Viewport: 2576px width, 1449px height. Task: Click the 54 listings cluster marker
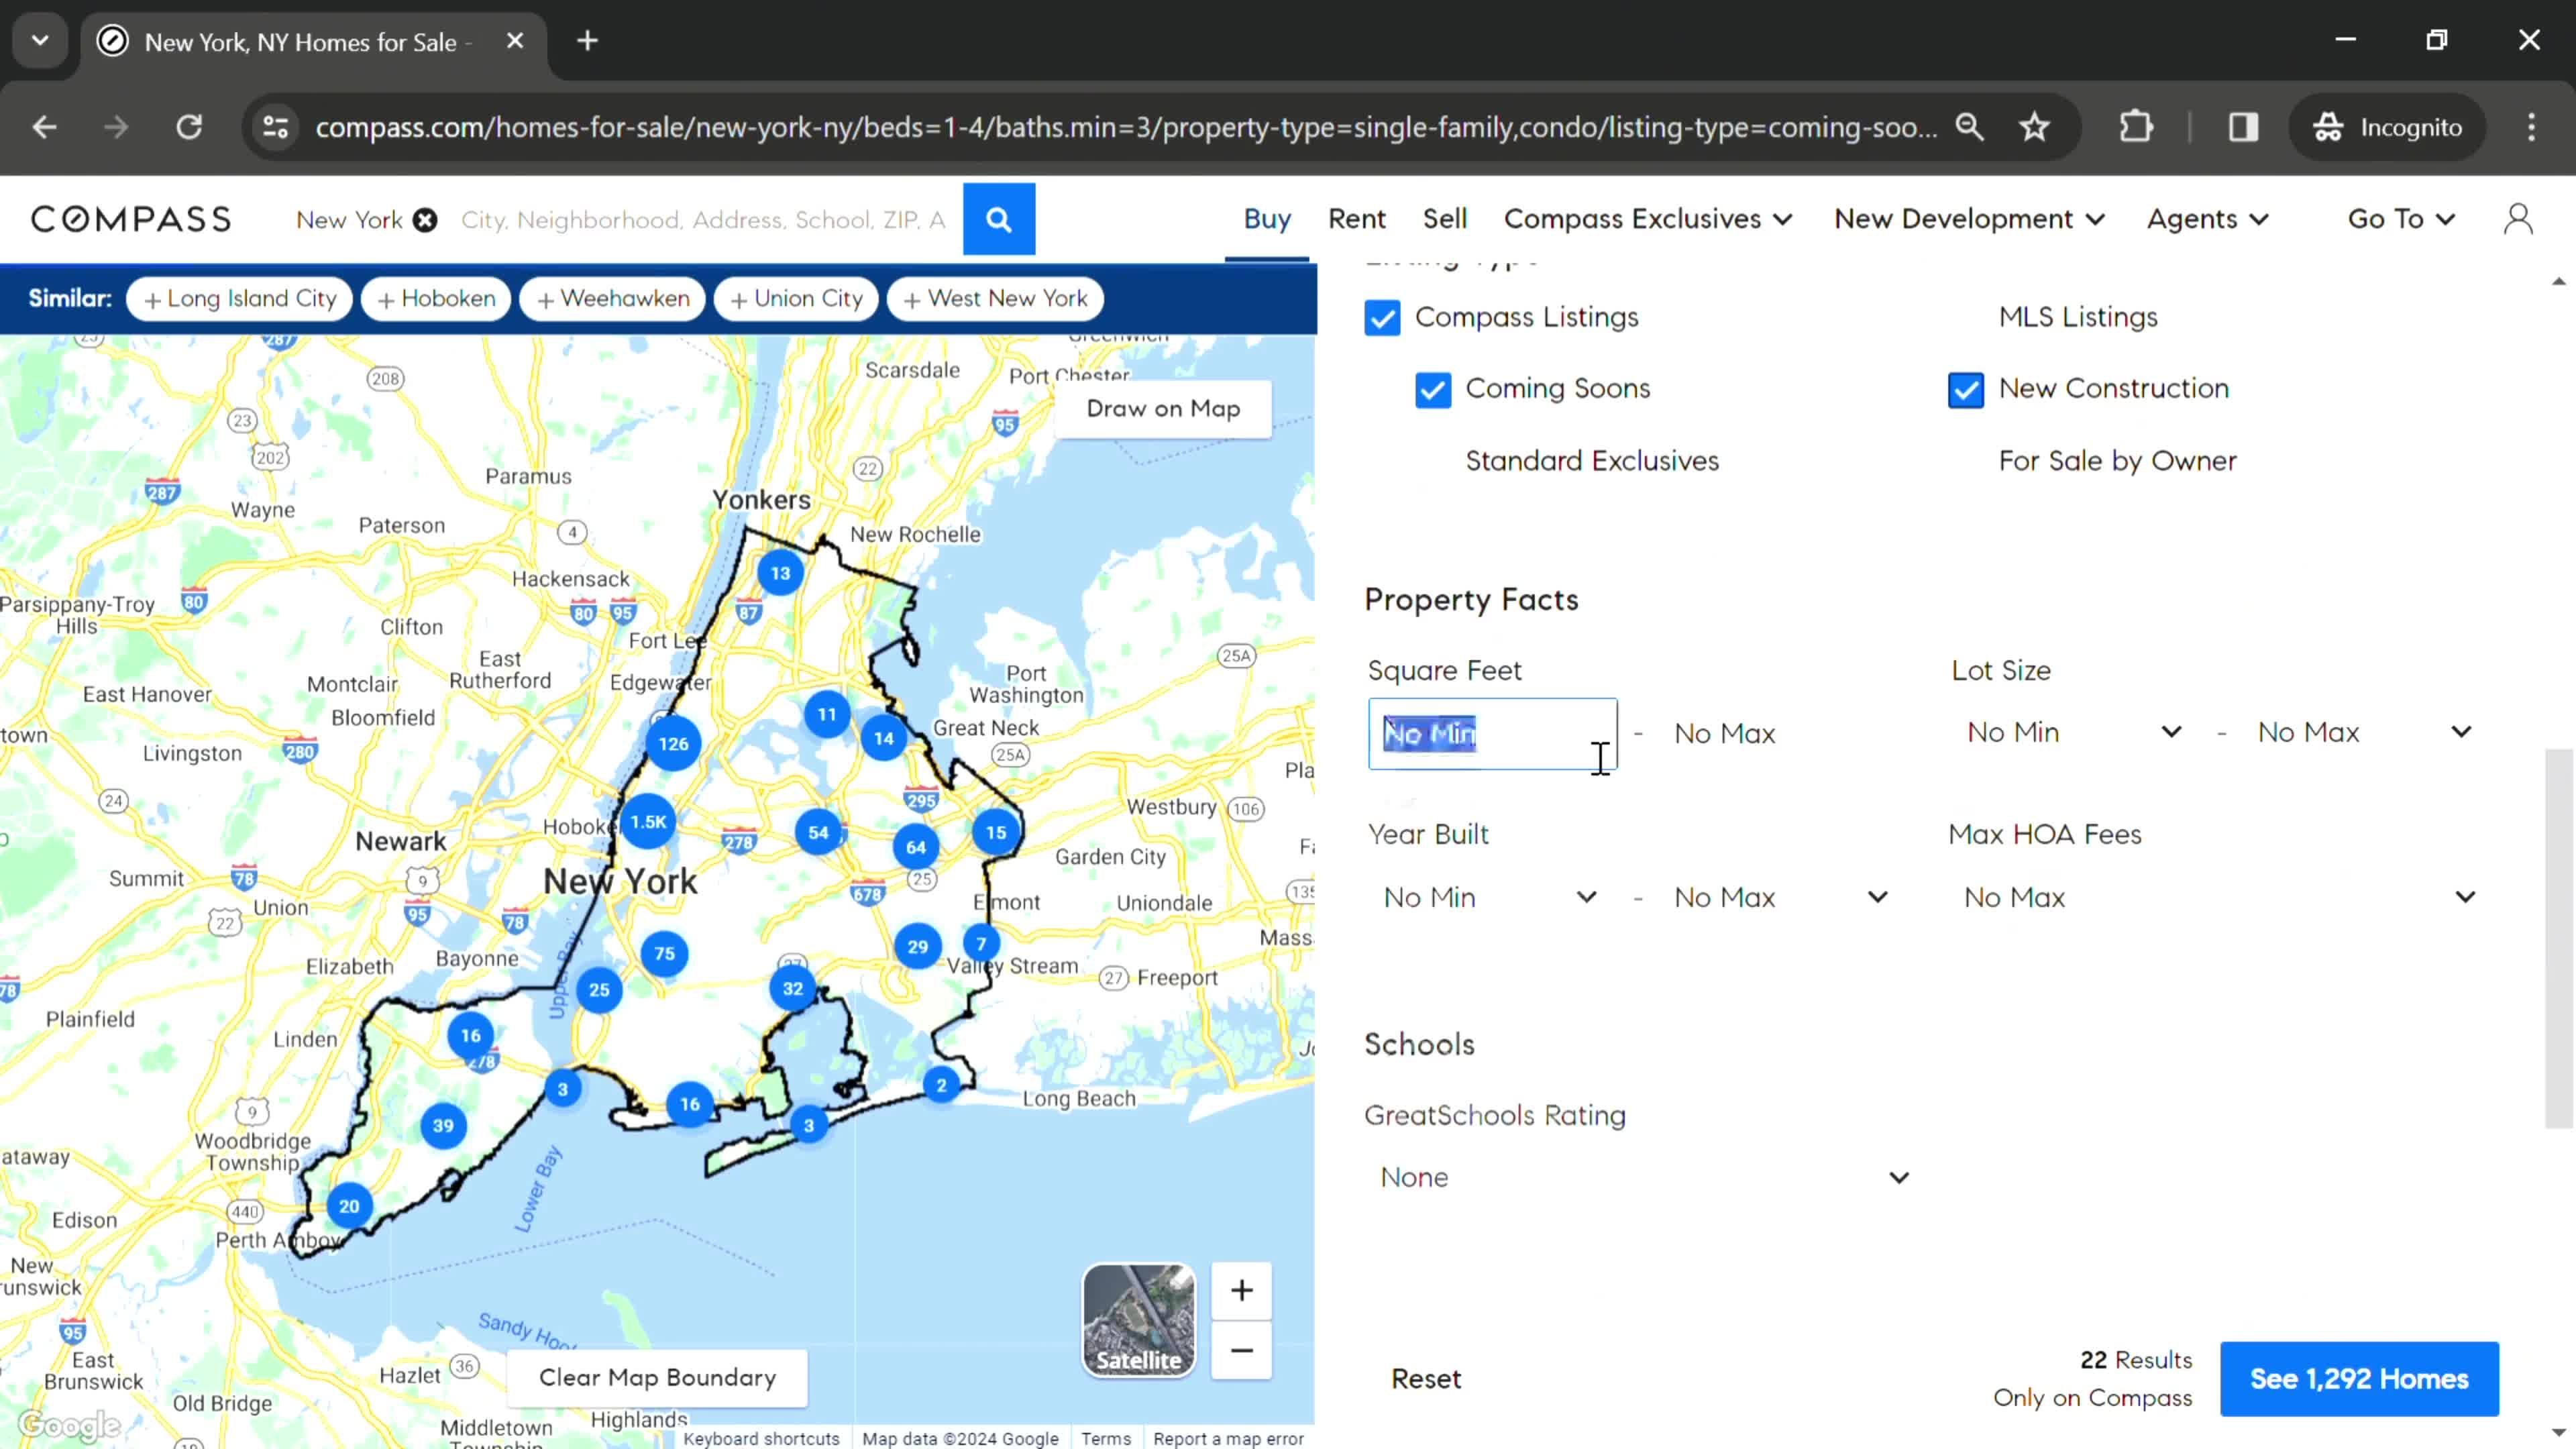tap(818, 832)
